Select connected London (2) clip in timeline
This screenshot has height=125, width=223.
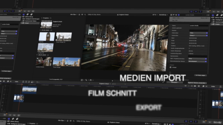coord(29,90)
